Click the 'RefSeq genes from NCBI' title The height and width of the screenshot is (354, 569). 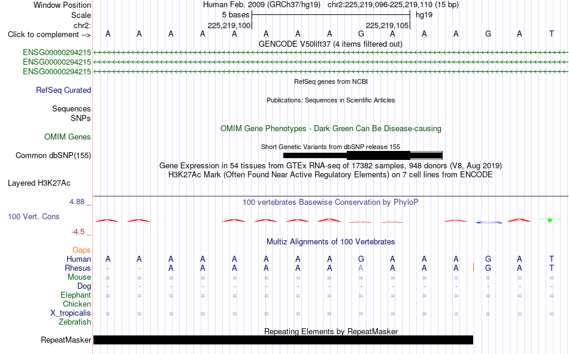pos(331,81)
